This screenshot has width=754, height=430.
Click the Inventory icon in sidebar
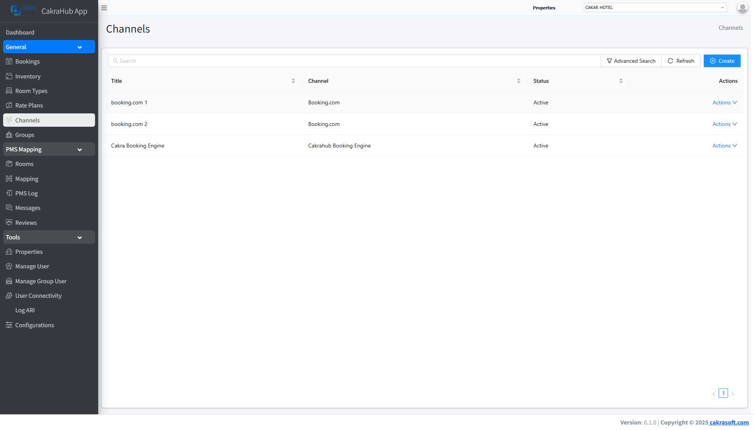click(x=9, y=76)
